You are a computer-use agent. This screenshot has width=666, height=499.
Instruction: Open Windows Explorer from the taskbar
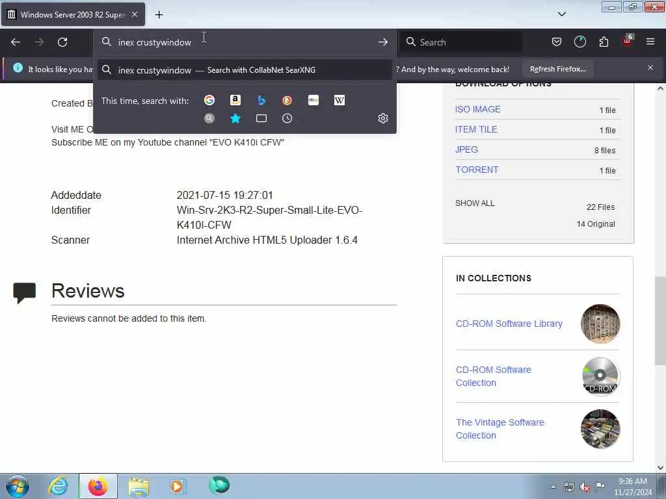coord(139,486)
